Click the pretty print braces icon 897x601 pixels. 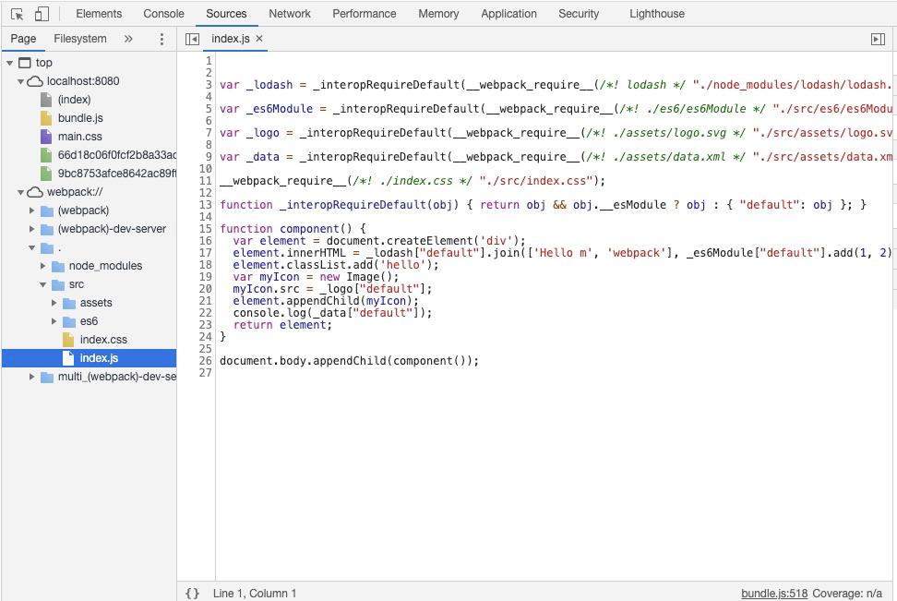point(193,593)
